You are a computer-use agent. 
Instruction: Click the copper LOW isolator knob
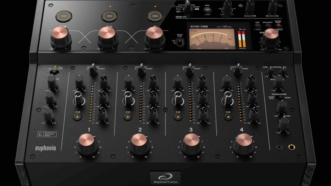pyautogui.click(x=61, y=37)
